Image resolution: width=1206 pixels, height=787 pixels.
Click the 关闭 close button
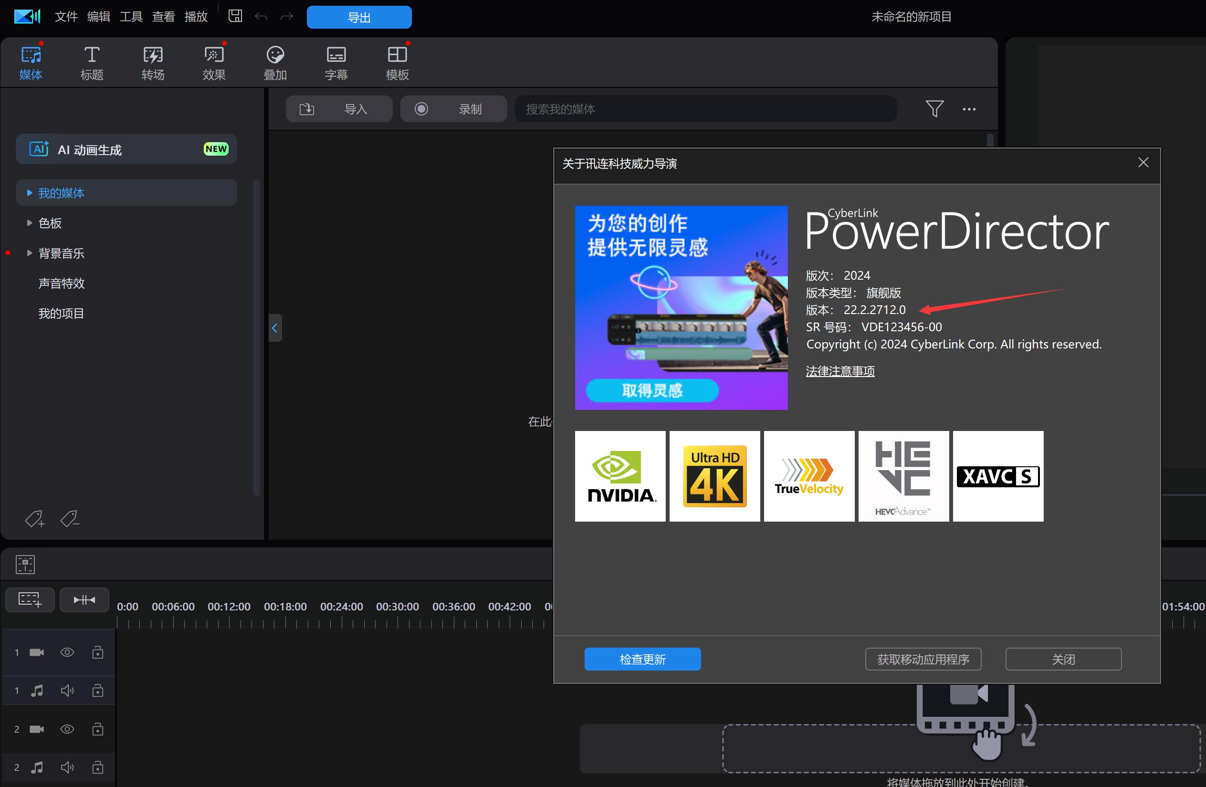click(1063, 659)
